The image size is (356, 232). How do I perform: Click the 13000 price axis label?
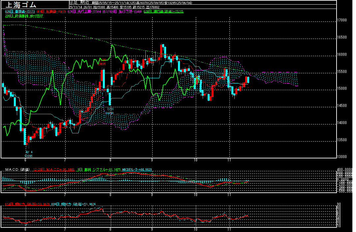tap(342, 157)
